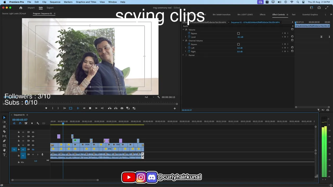The height and width of the screenshot is (187, 333).
Task: Select the Razor tool
Action: pos(4,131)
